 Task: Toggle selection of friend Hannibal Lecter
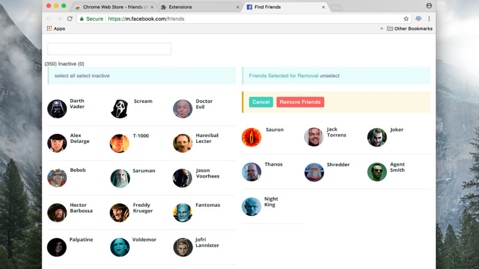pyautogui.click(x=183, y=143)
